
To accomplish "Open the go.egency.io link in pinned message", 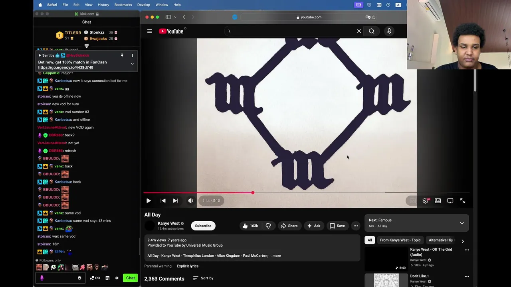I will pyautogui.click(x=65, y=67).
